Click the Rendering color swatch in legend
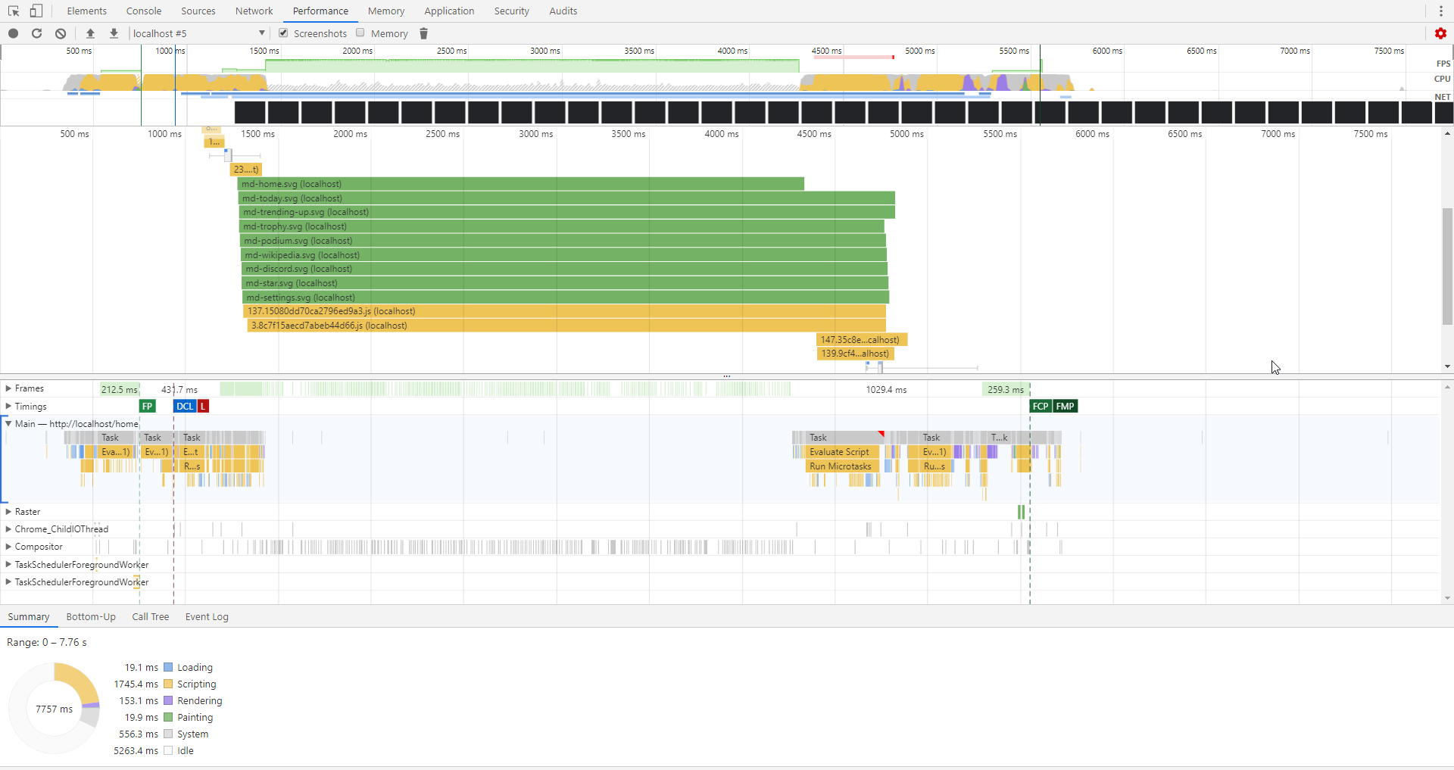 tap(168, 701)
